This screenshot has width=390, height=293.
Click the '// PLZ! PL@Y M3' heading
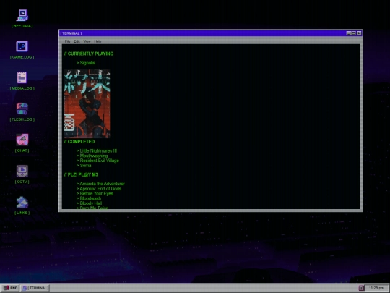pos(81,174)
